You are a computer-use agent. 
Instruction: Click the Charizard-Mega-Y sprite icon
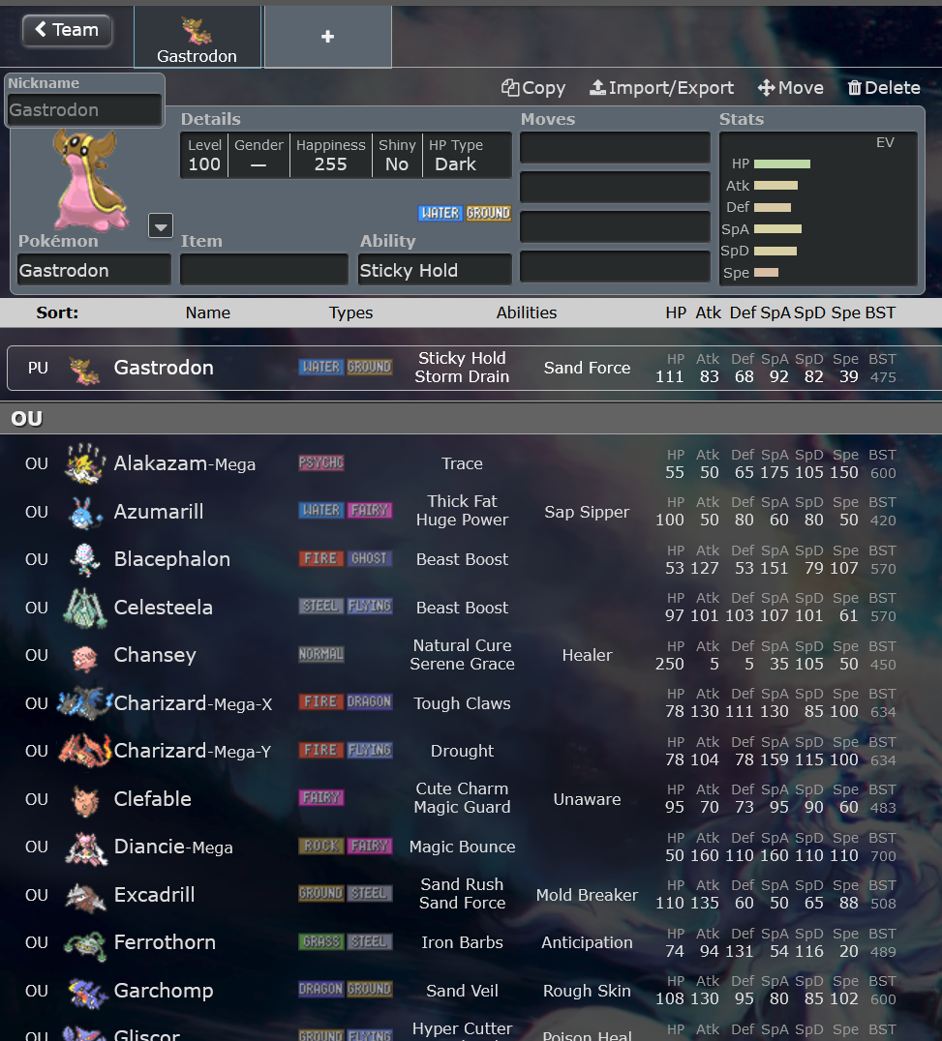(85, 751)
